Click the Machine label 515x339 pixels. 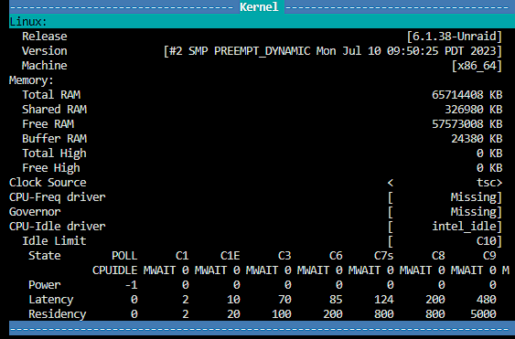click(45, 65)
